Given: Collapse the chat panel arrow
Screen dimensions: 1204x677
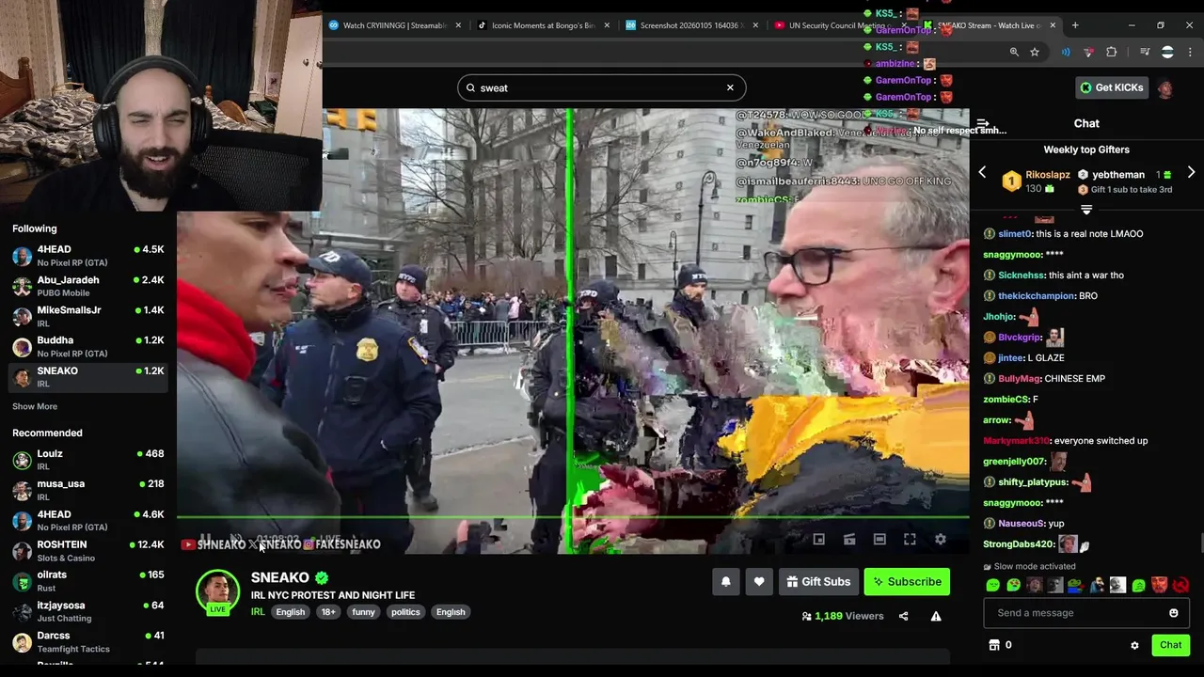Looking at the screenshot, I should click(x=983, y=124).
